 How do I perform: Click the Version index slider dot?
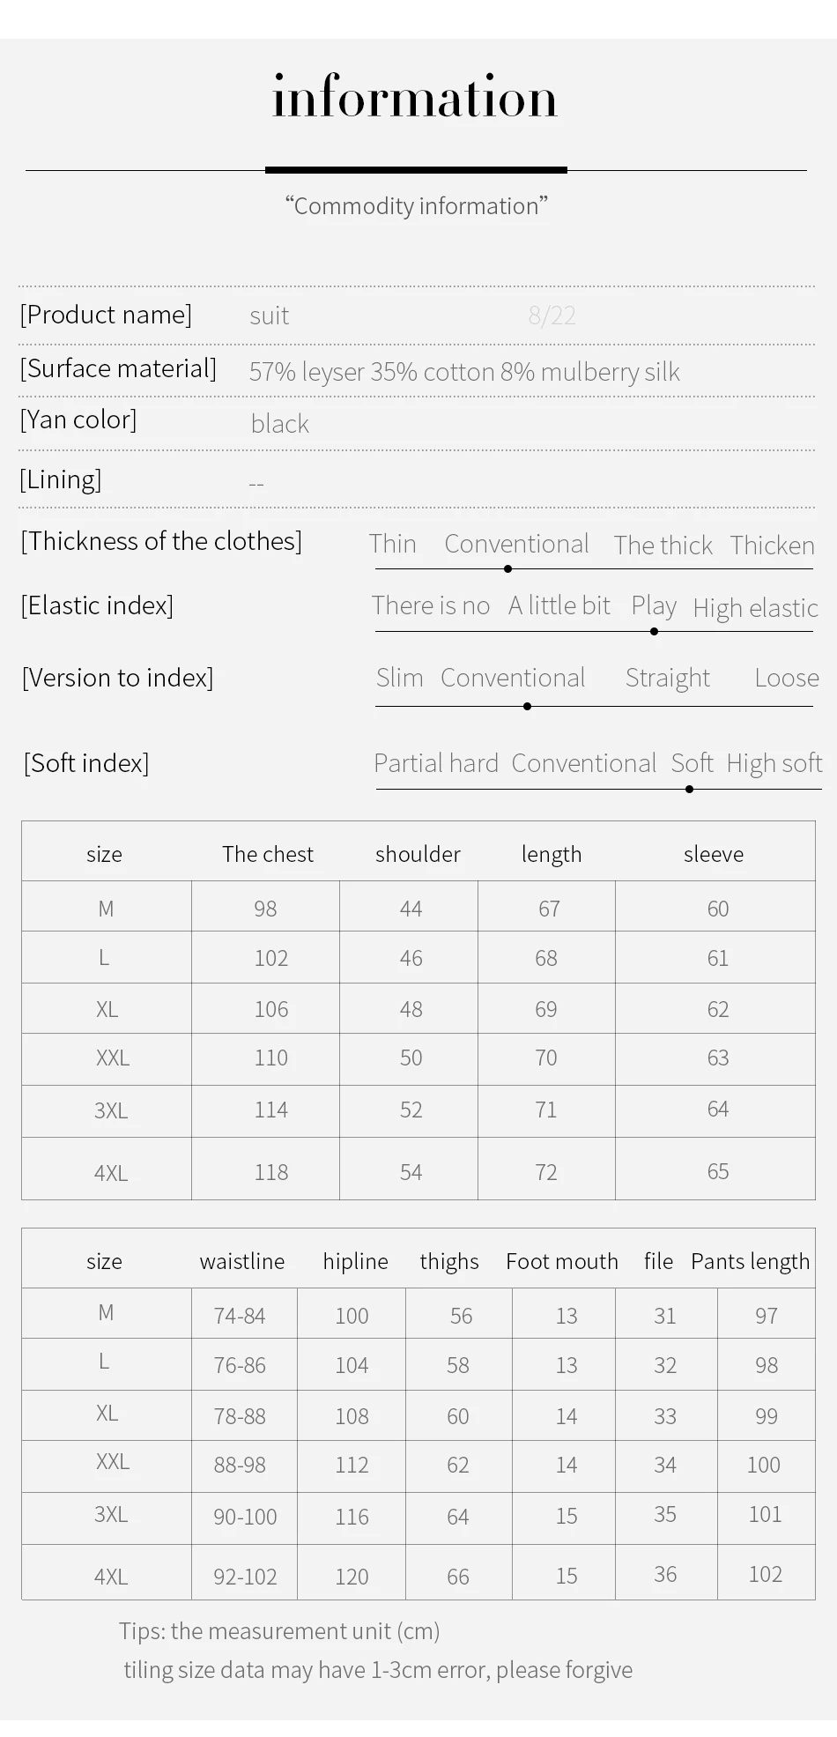[x=527, y=707]
